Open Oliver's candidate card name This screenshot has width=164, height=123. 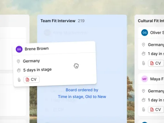(x=157, y=33)
